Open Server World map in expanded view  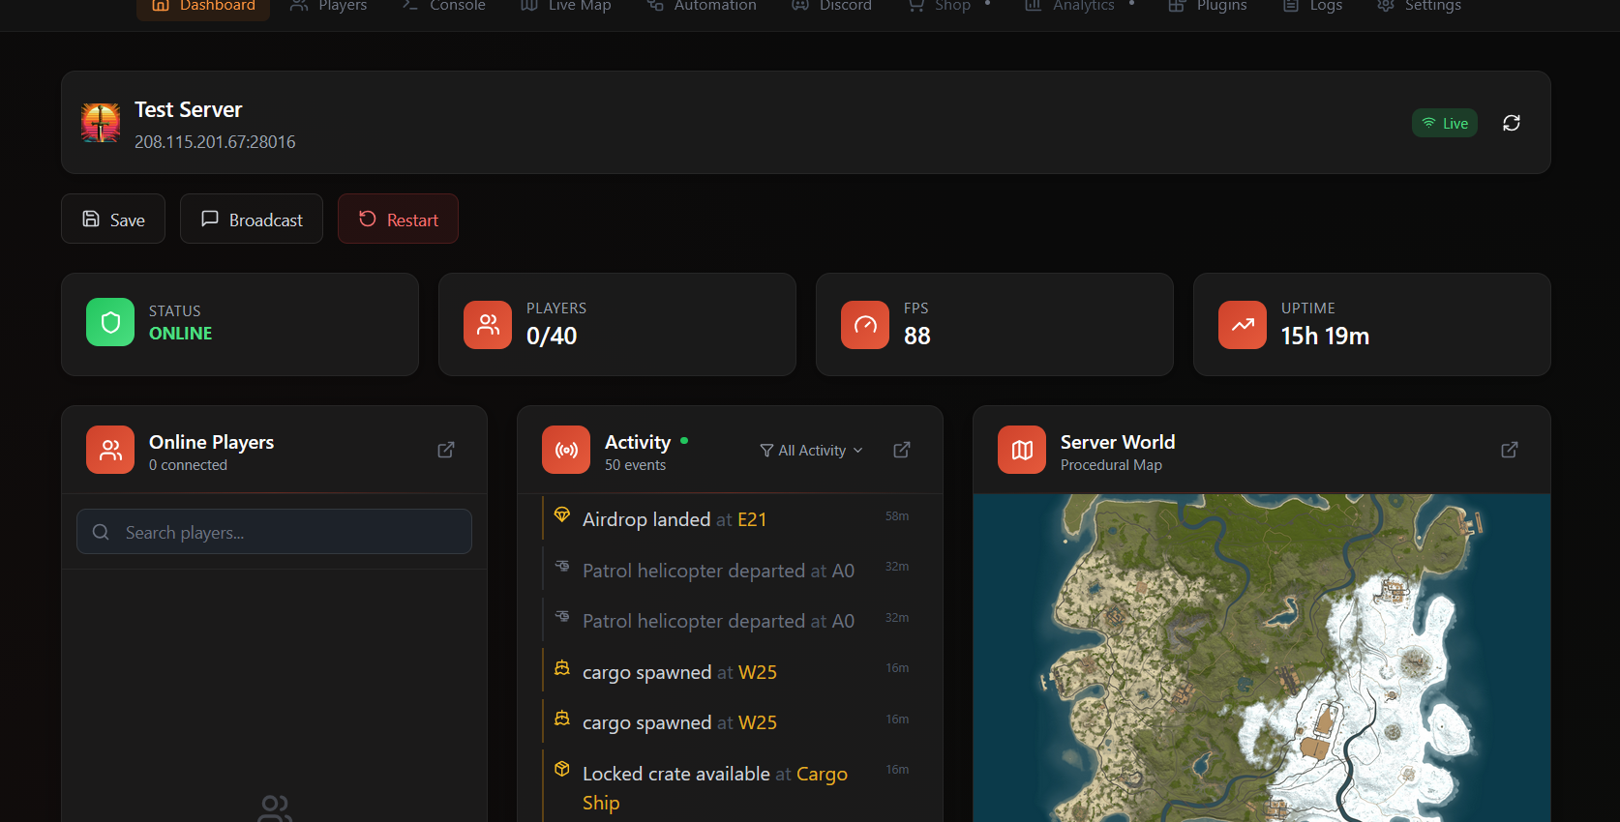coord(1509,450)
